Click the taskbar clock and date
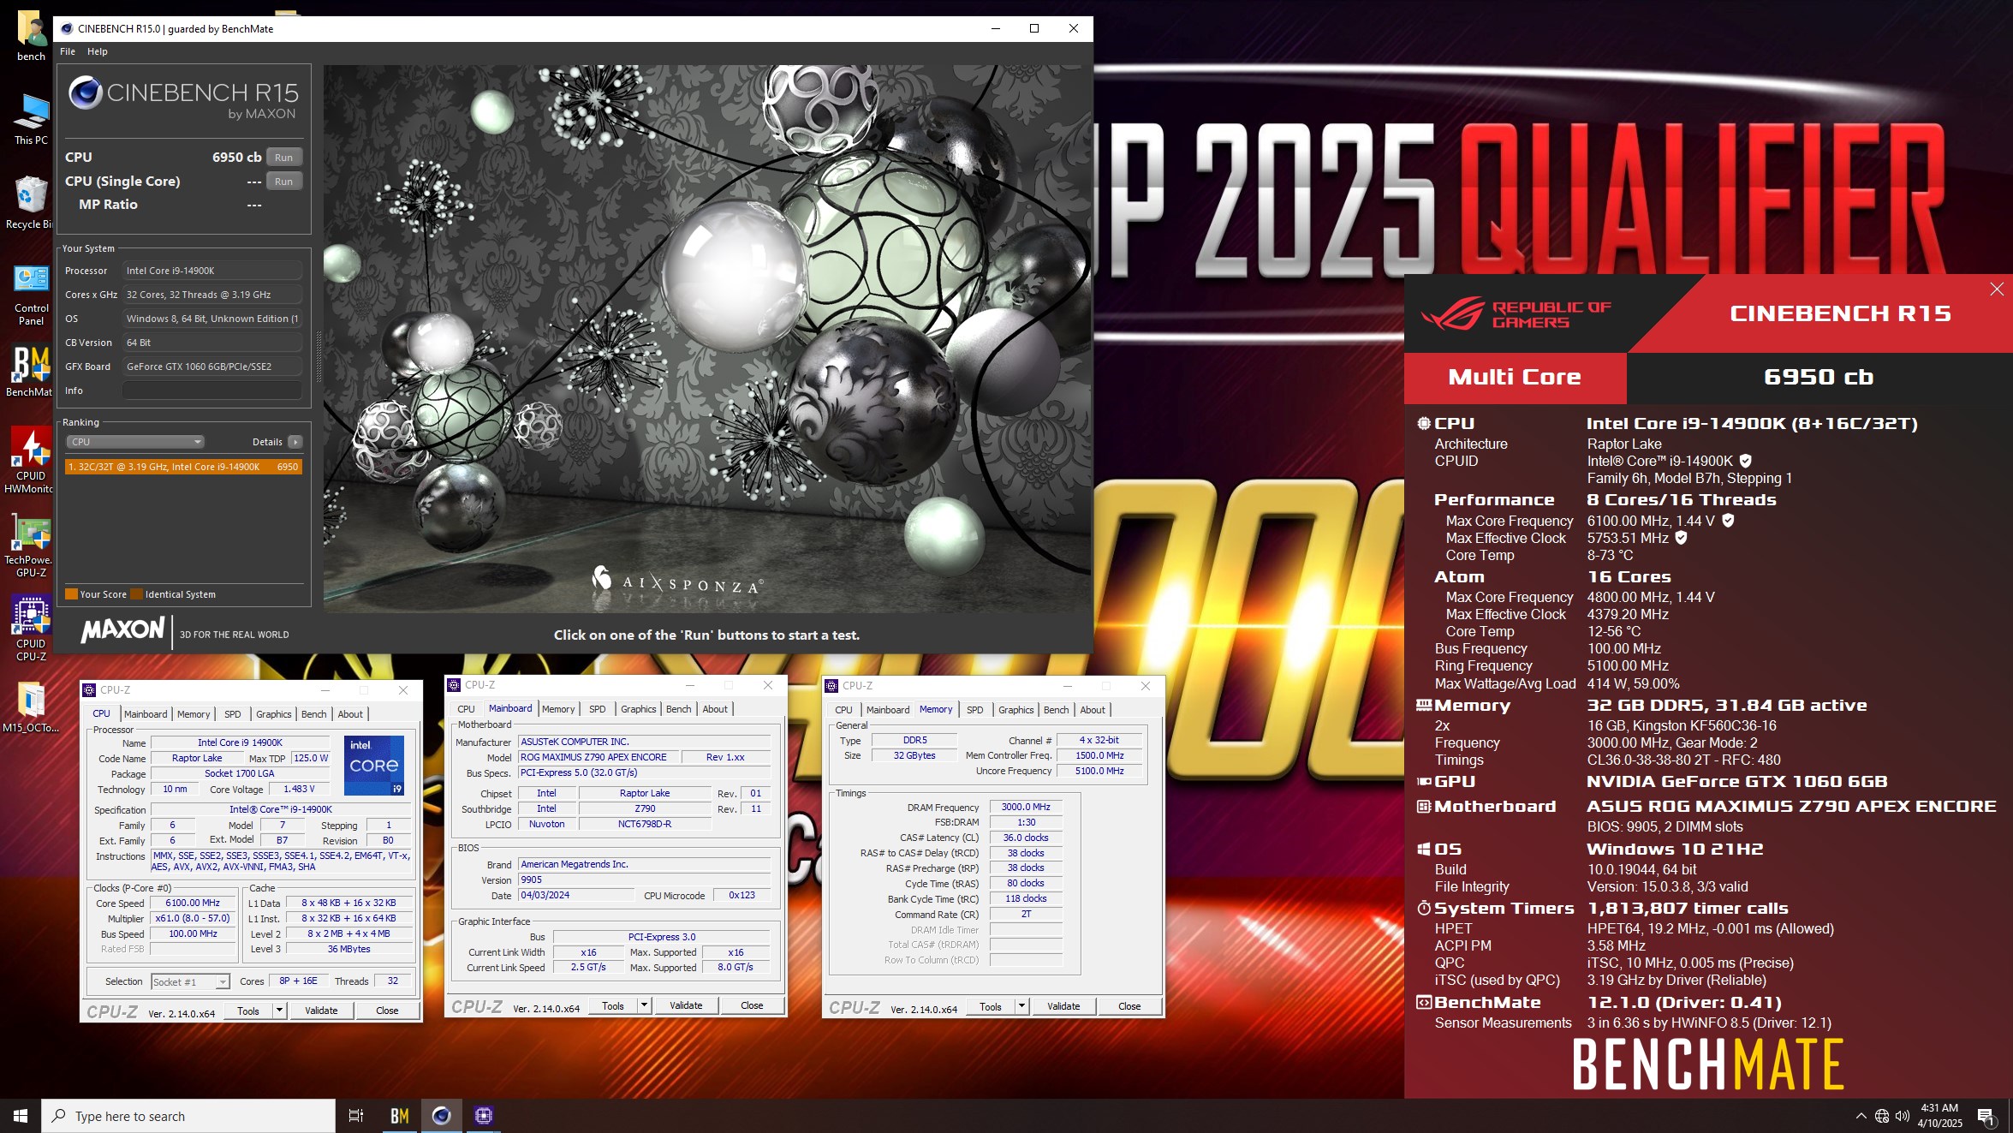 pyautogui.click(x=1939, y=1116)
